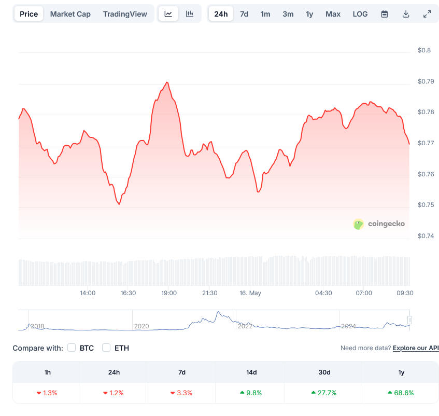Select the Price tab

pyautogui.click(x=29, y=14)
